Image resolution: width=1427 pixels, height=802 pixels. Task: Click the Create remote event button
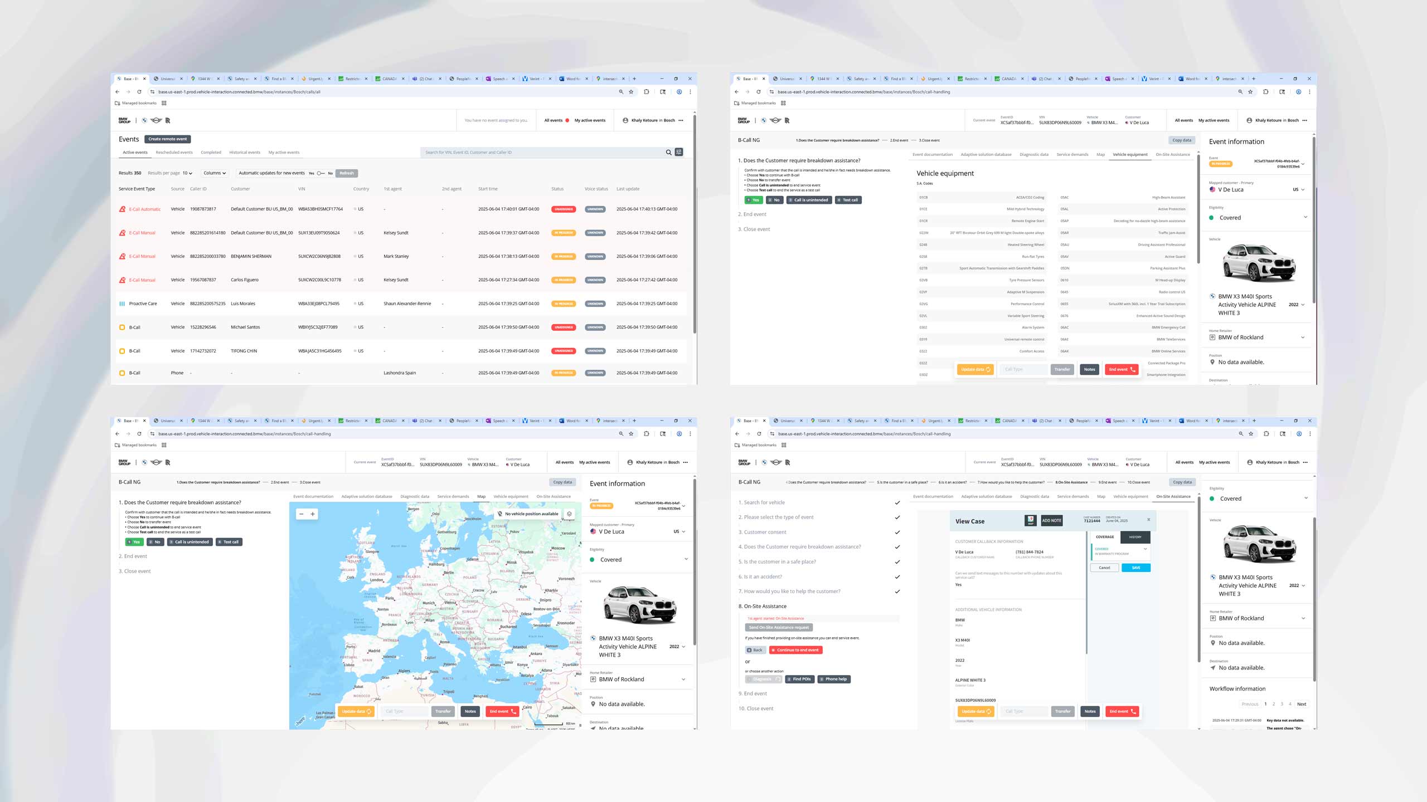168,139
